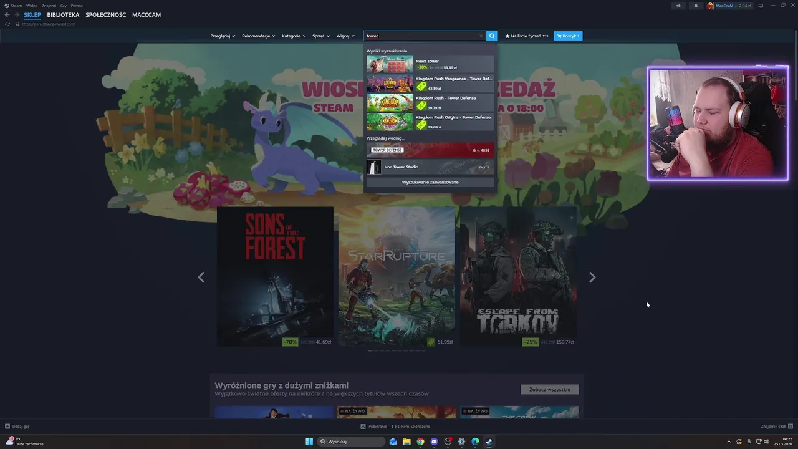Image resolution: width=798 pixels, height=449 pixels.
Task: Switch to the SKLEP tab
Action: (x=32, y=15)
